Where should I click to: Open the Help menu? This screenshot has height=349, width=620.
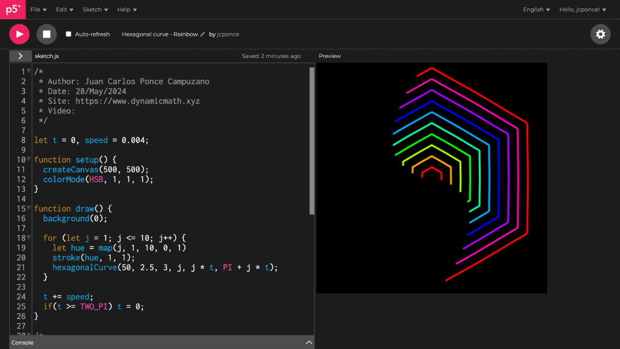pyautogui.click(x=127, y=9)
